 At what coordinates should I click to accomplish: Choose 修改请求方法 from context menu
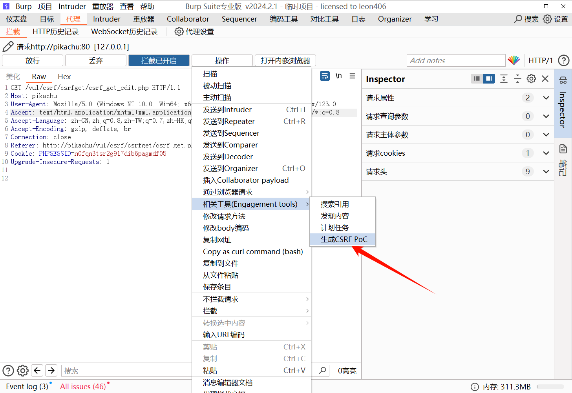(x=251, y=217)
